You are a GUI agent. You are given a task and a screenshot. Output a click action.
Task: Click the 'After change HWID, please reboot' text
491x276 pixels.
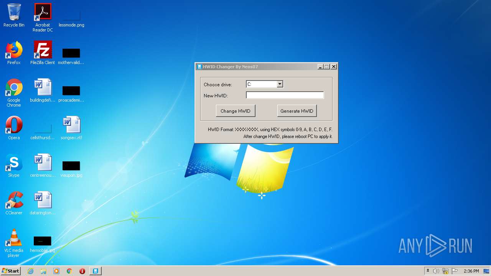(288, 136)
